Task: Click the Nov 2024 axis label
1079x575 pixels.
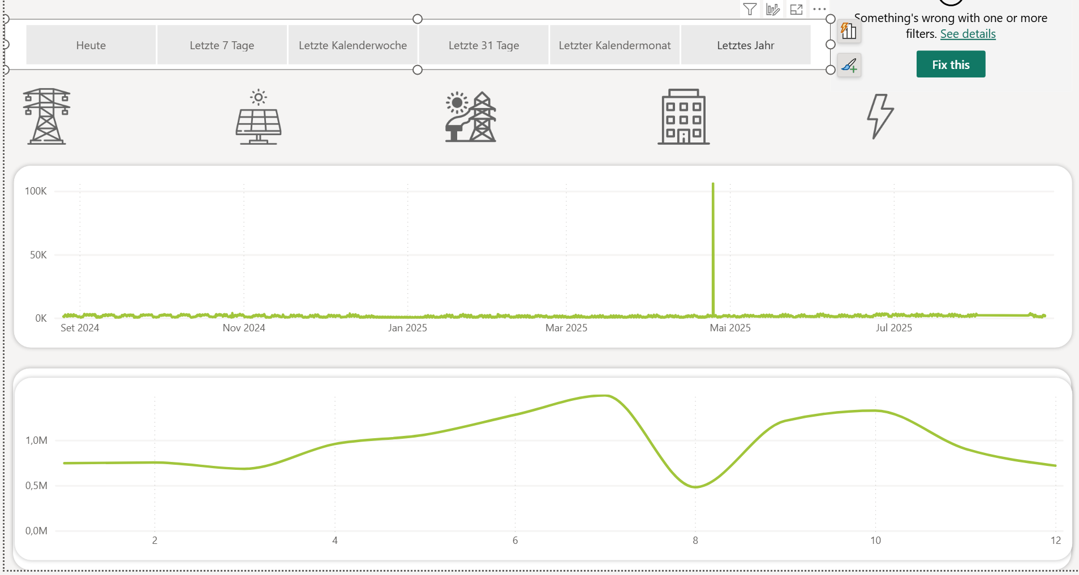Action: tap(244, 328)
